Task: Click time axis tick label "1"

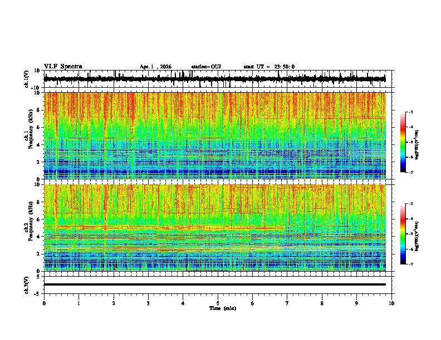Action: (x=79, y=303)
